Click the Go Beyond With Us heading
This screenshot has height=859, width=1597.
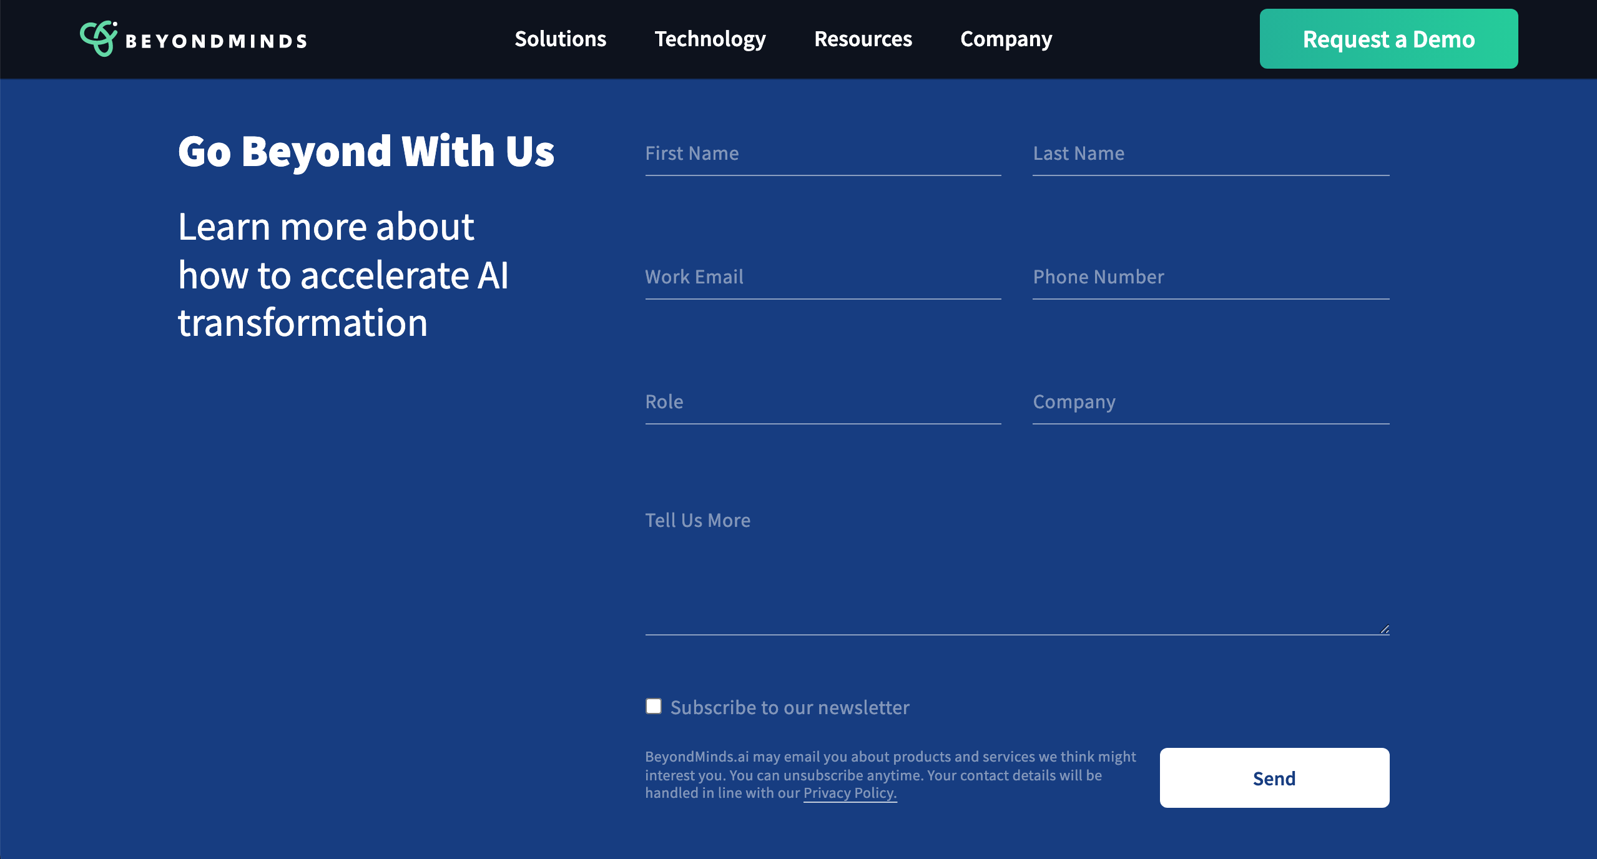[366, 151]
